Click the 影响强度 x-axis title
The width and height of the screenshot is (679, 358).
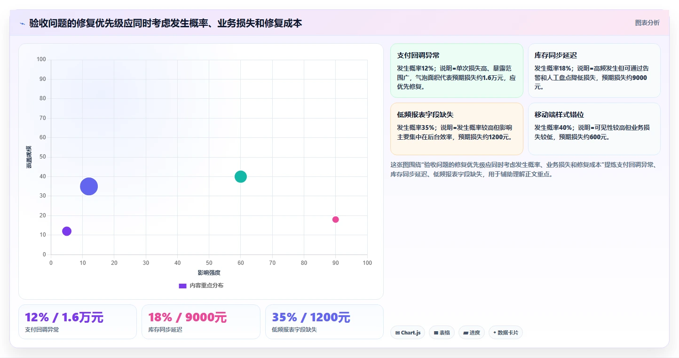pyautogui.click(x=209, y=273)
